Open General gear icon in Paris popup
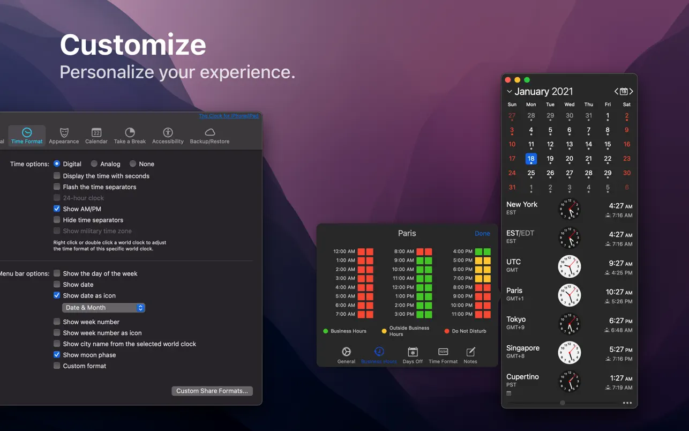This screenshot has width=689, height=431. coord(346,352)
